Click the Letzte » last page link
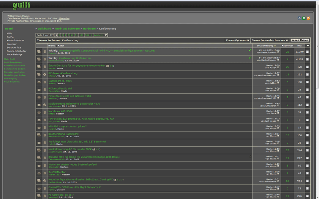The width and height of the screenshot is (319, 199). pyautogui.click(x=98, y=35)
